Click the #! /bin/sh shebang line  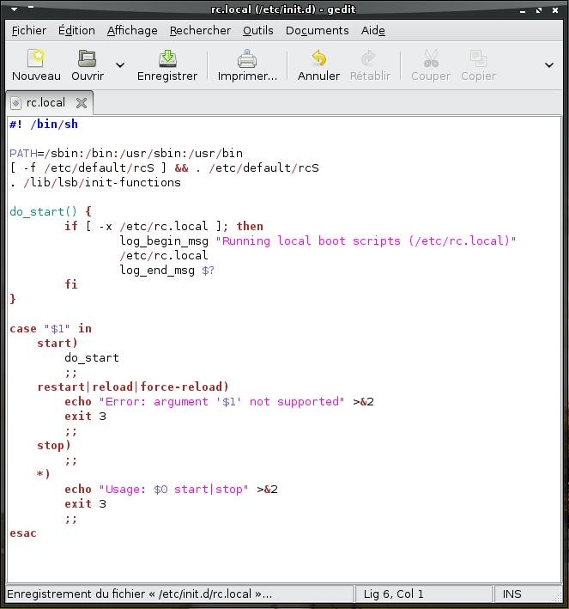44,125
